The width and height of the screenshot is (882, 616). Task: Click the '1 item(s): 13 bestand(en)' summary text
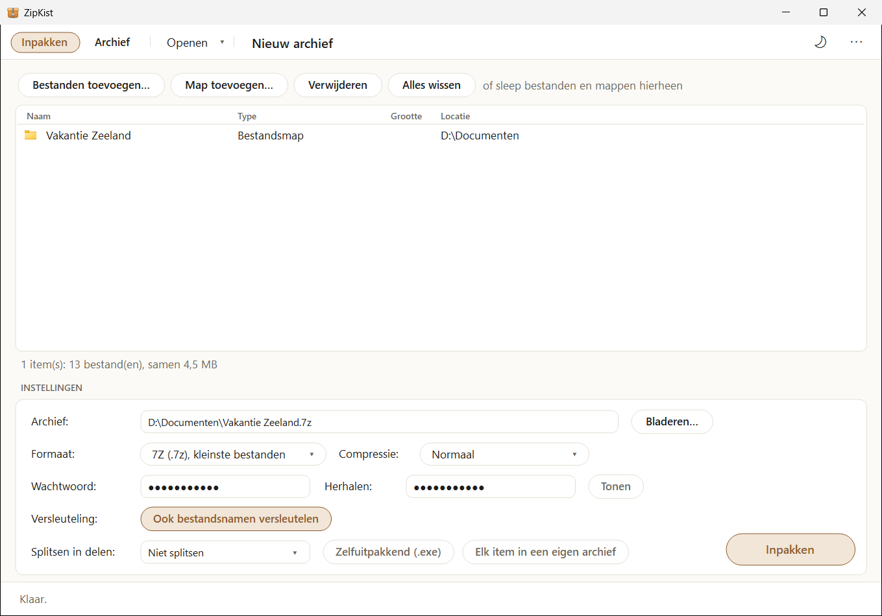click(119, 364)
